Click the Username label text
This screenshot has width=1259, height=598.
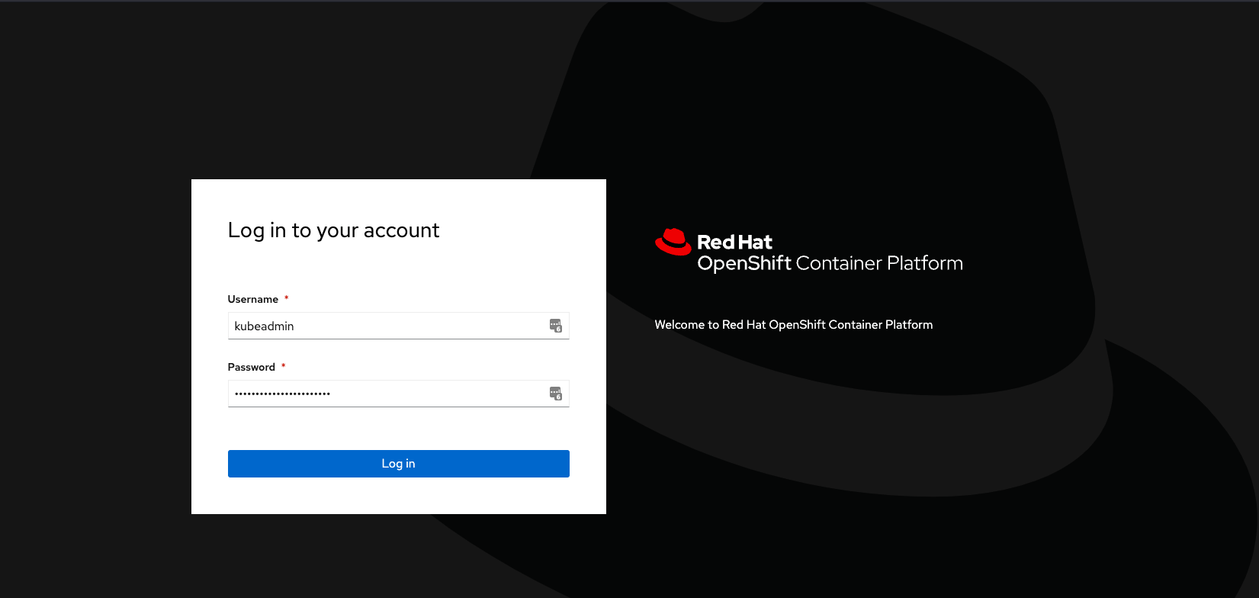click(x=252, y=299)
